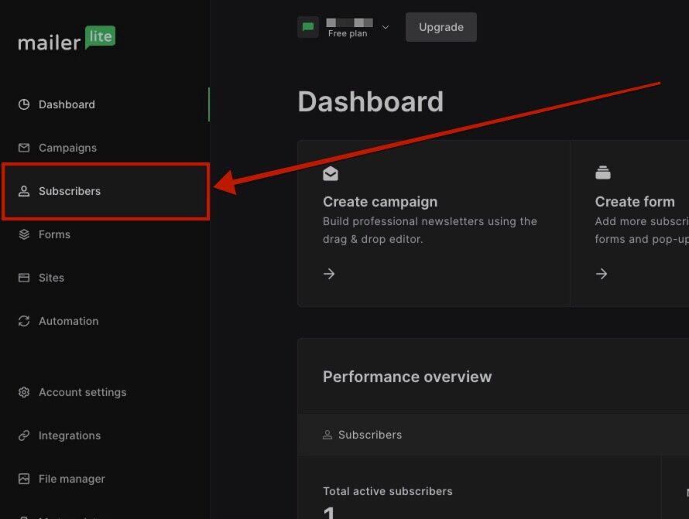Click the Subscribers person icon

pyautogui.click(x=24, y=191)
